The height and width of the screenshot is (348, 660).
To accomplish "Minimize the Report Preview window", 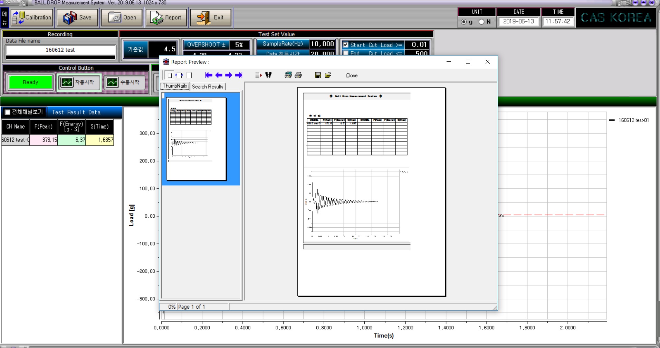I will pos(449,62).
